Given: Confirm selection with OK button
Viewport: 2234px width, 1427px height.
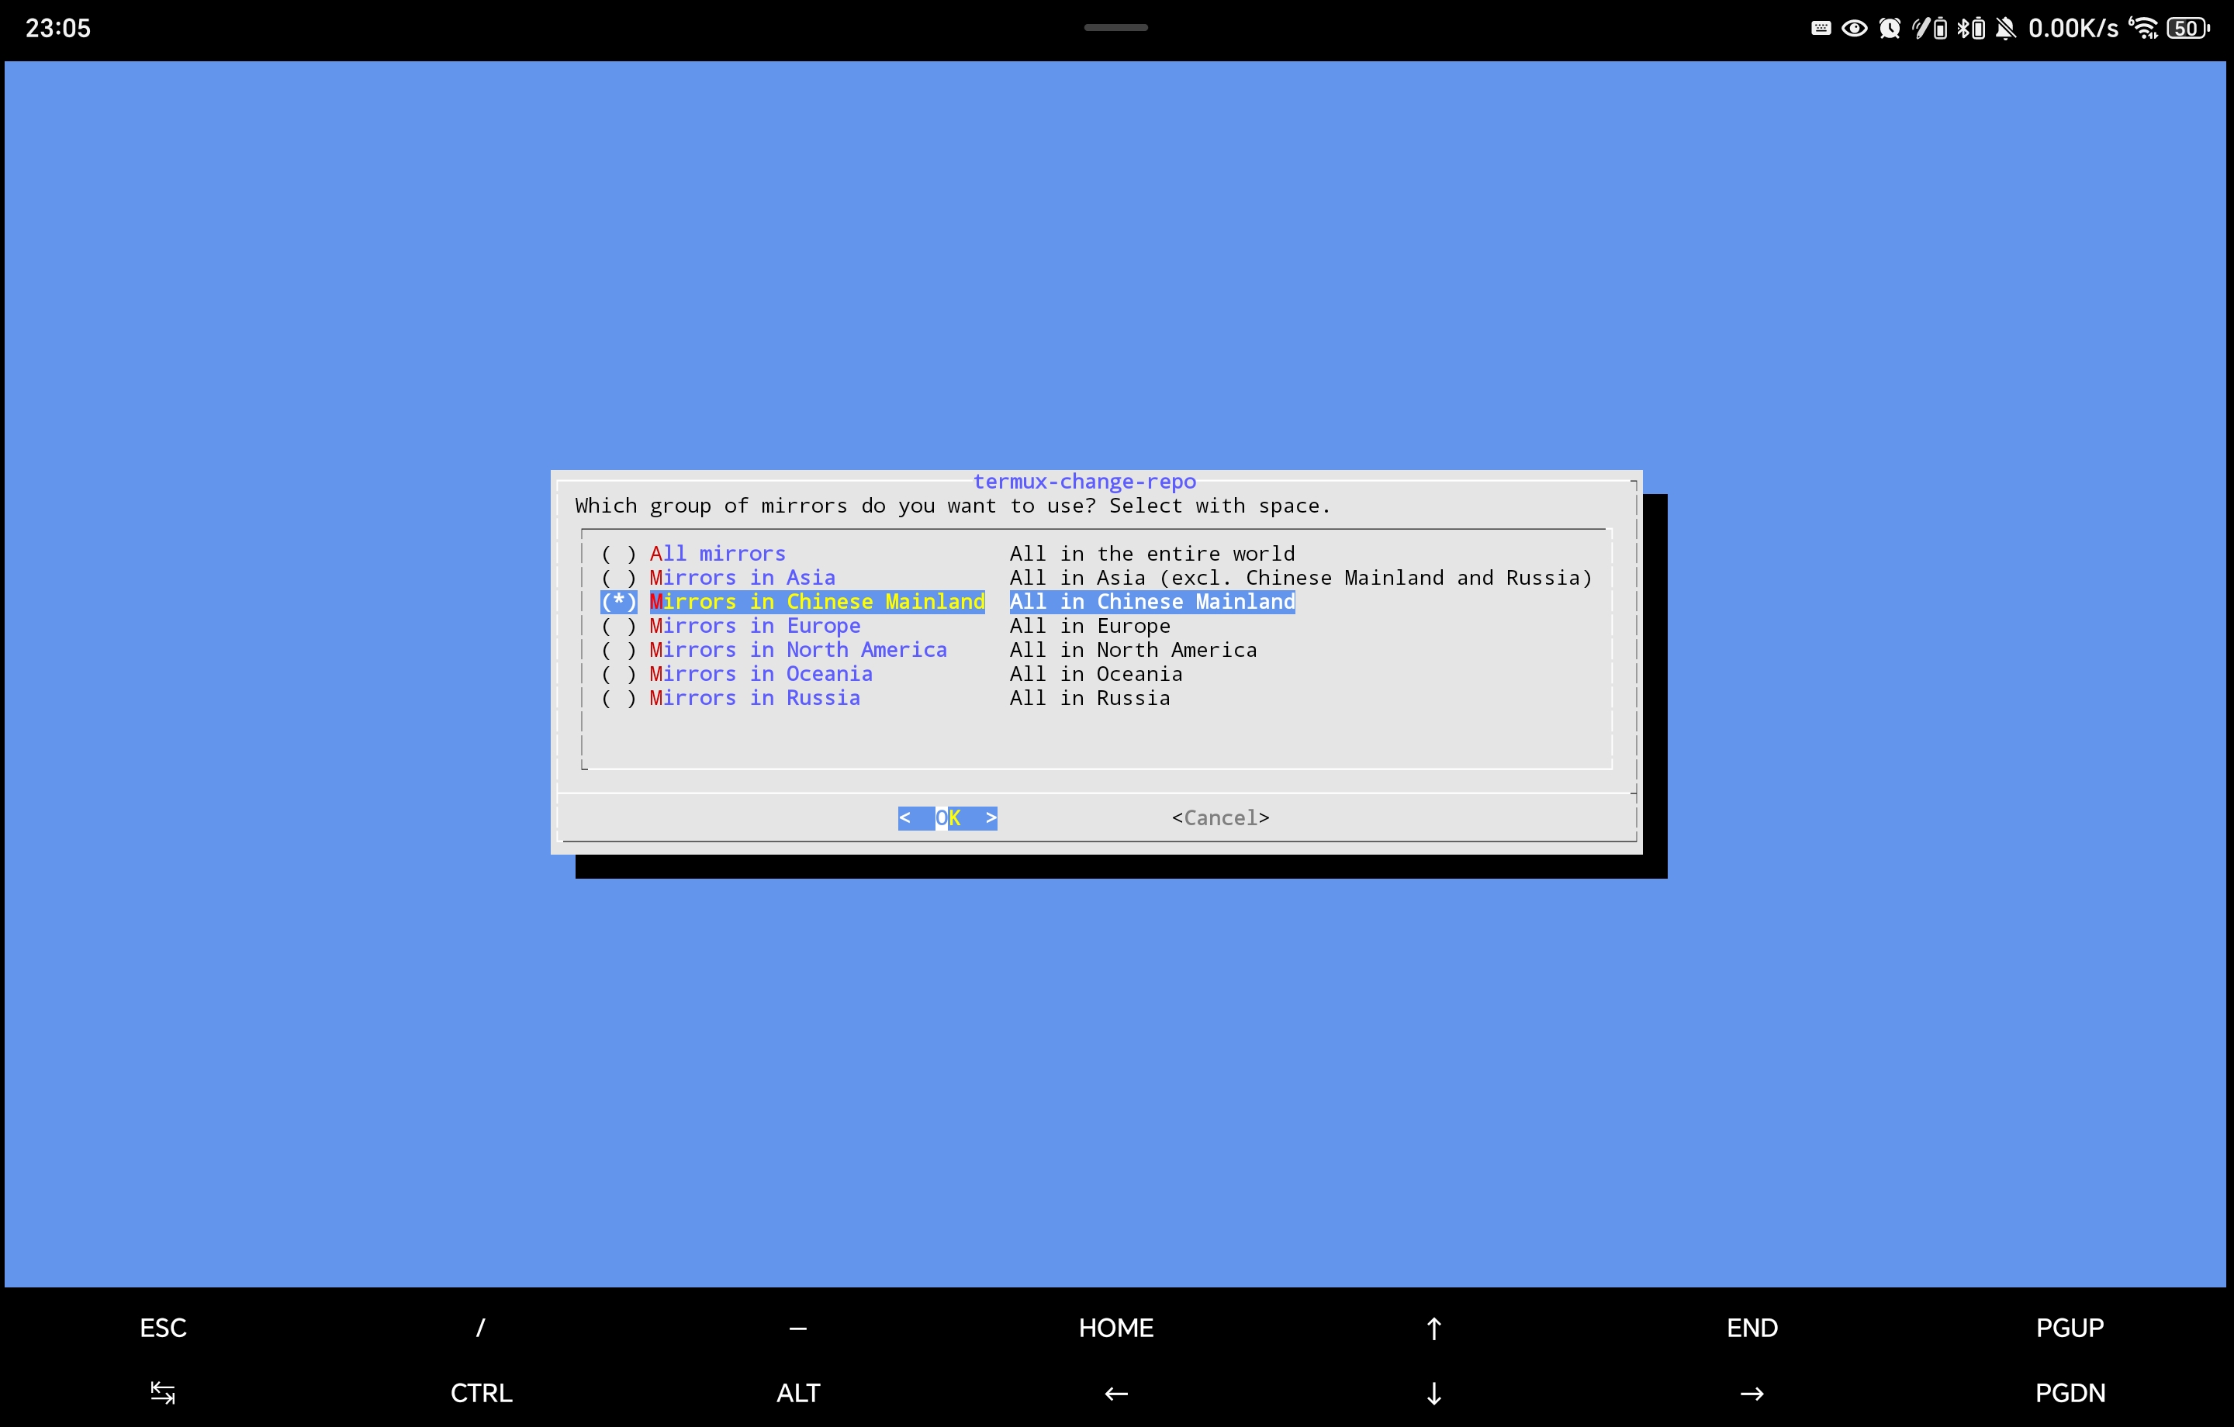Looking at the screenshot, I should tap(947, 818).
